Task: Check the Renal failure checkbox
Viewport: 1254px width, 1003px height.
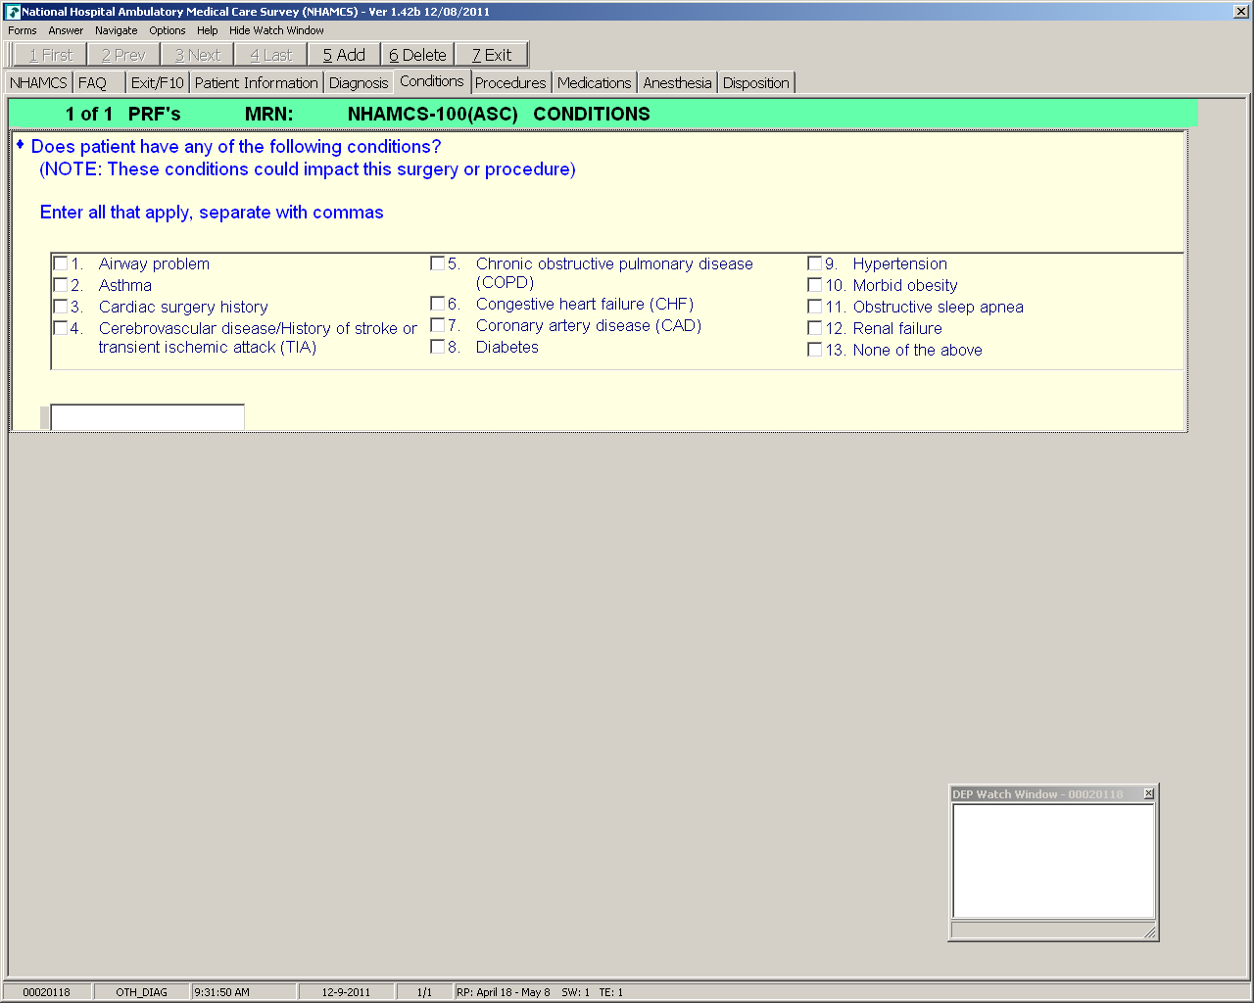Action: point(814,328)
